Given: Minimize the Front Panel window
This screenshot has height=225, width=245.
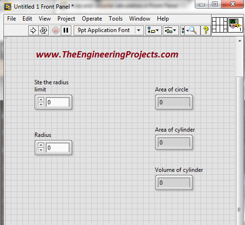Looking at the screenshot, I should coord(202,4).
